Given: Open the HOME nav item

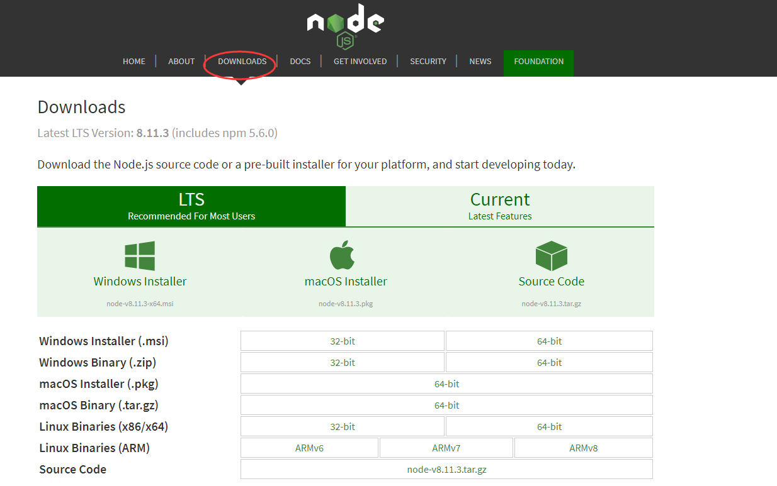Looking at the screenshot, I should point(134,62).
